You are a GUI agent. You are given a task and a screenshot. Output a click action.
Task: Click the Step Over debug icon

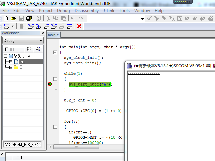tap(31, 26)
